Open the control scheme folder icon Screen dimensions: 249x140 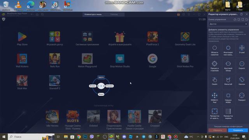coord(247,19)
